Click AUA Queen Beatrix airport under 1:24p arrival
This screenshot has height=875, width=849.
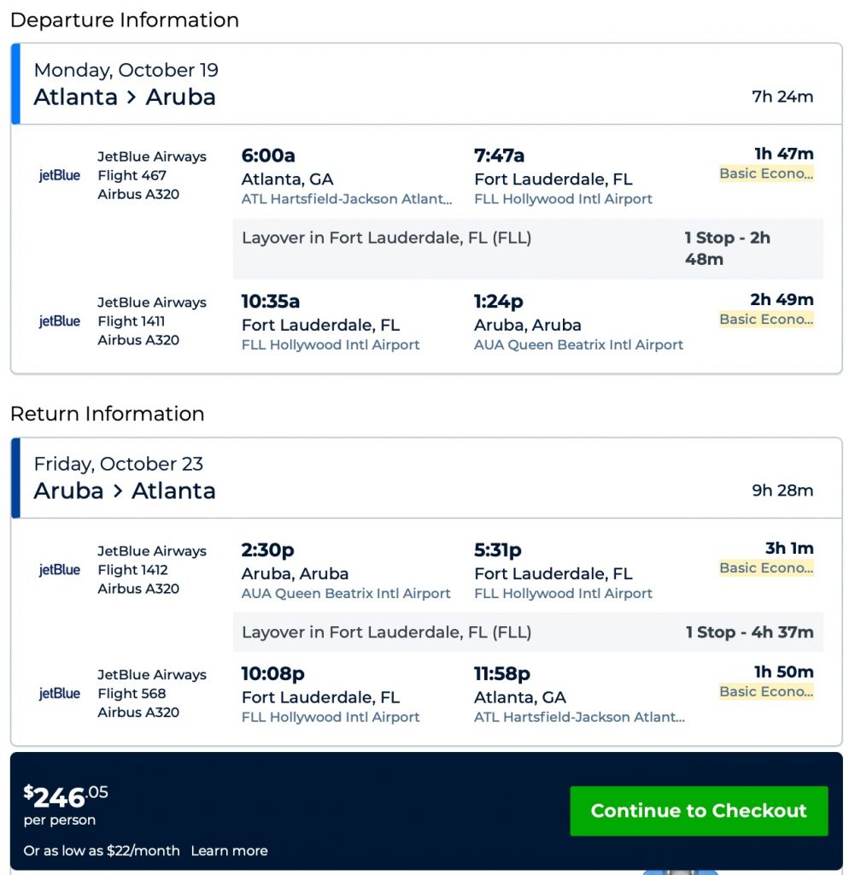coord(578,345)
